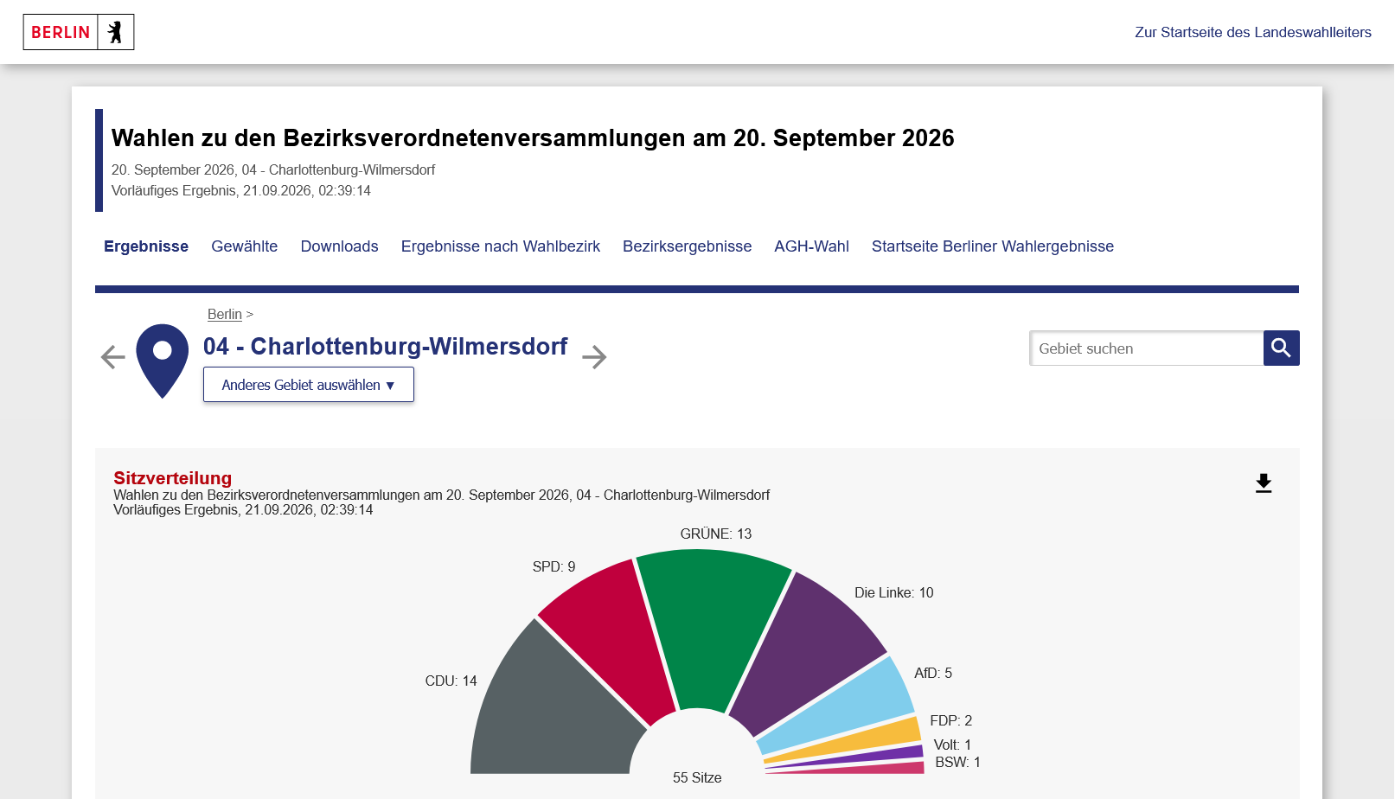Click the 'BSW: 1' chart label

tap(958, 763)
